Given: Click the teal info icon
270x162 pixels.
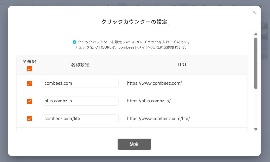Looking at the screenshot, I should point(74,42).
